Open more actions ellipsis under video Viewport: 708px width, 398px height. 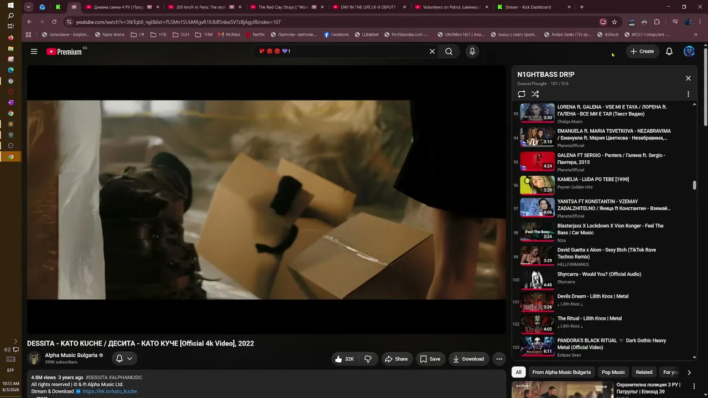point(499,359)
